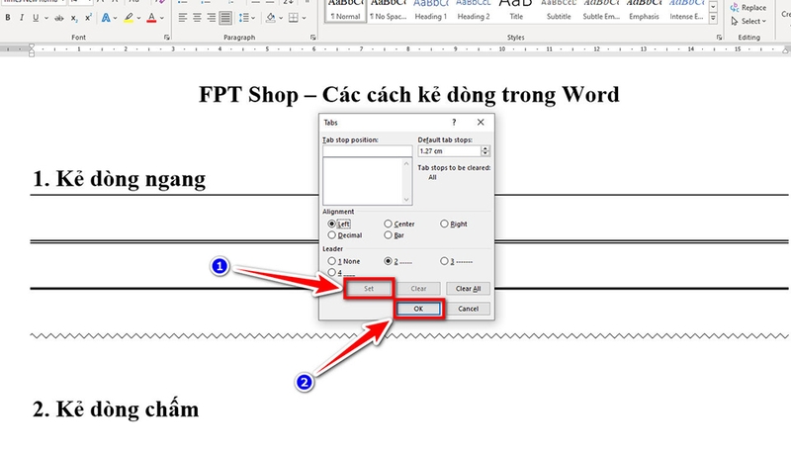Viewport: 791px width, 455px height.
Task: Open the Font dialog launcher
Action: click(x=166, y=38)
